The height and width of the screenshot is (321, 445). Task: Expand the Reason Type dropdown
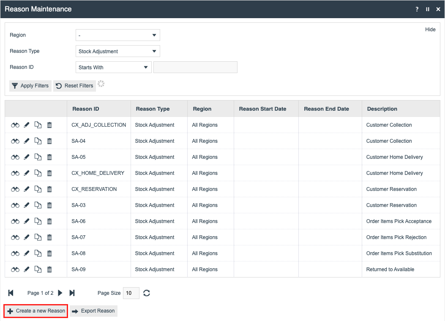click(117, 52)
